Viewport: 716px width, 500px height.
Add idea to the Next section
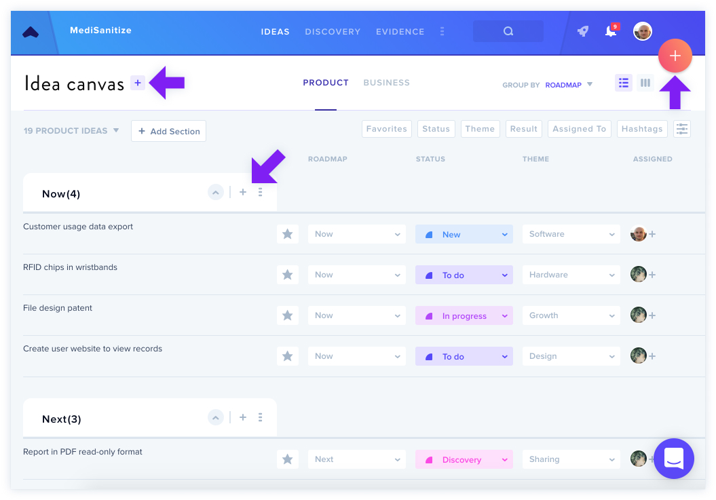(243, 417)
